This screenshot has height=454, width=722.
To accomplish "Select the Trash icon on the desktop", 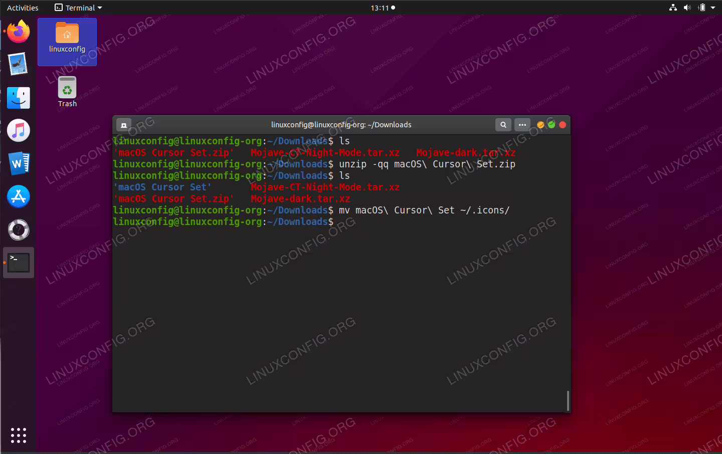I will point(67,92).
